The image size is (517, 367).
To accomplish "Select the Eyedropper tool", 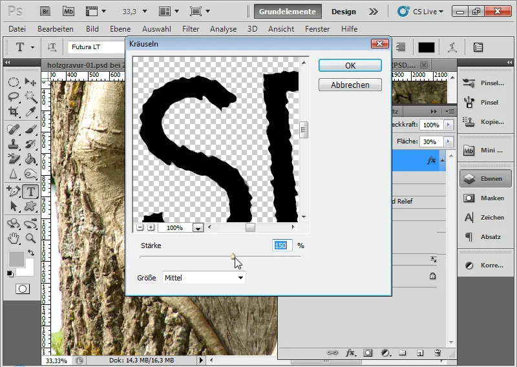I will pyautogui.click(x=30, y=112).
